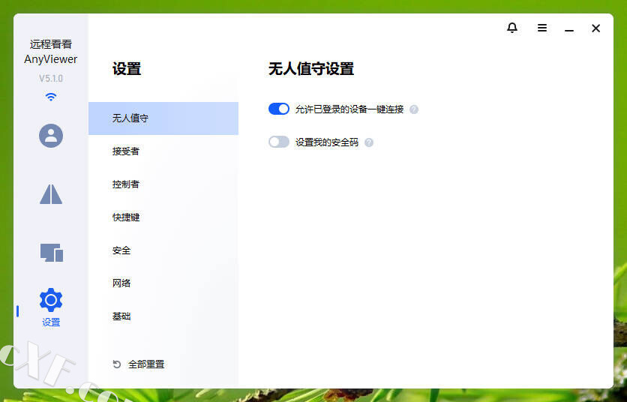Close the AnyViewer window
Screen dimensions: 627x402
pos(595,28)
